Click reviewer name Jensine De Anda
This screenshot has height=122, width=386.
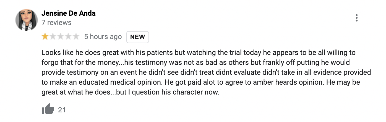click(69, 13)
